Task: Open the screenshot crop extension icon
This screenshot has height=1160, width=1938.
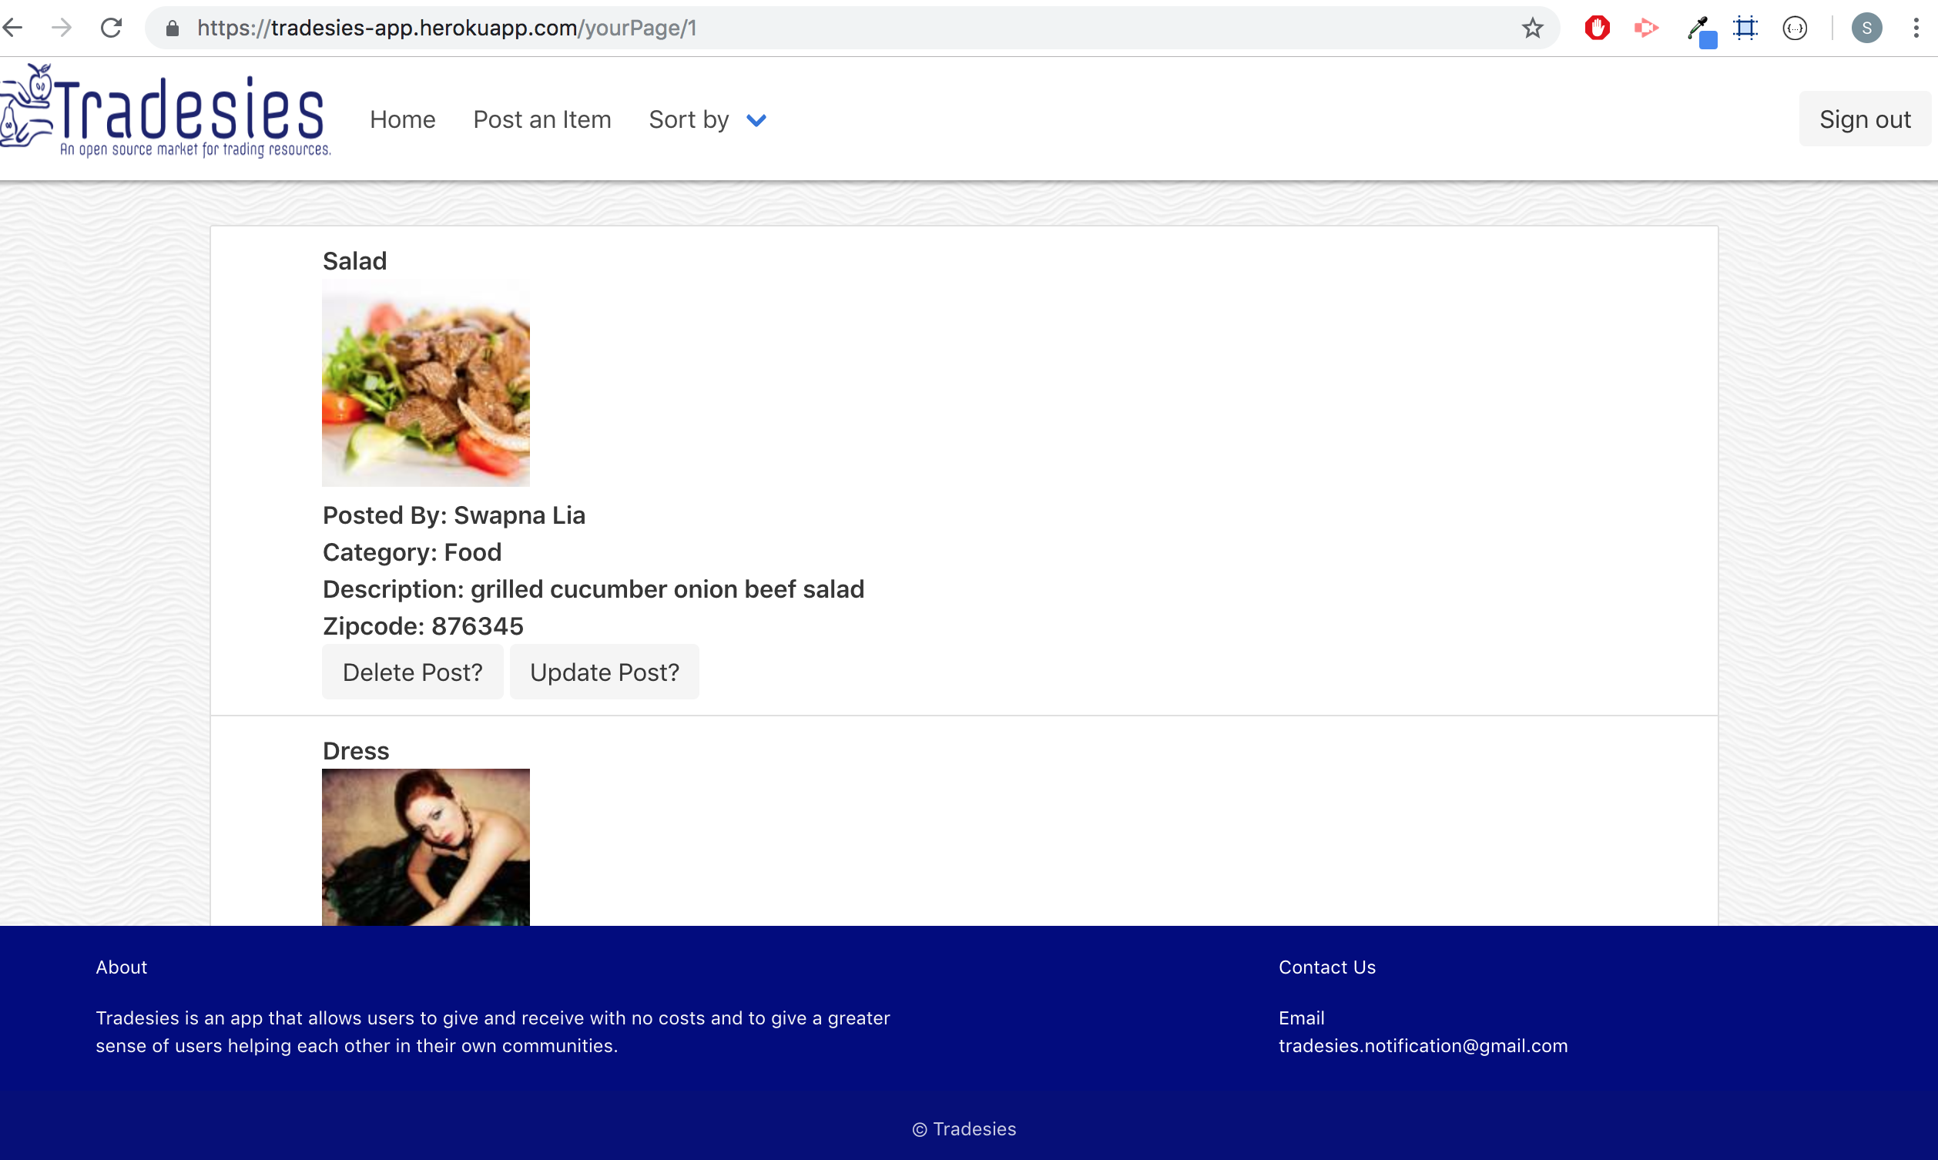Action: click(x=1745, y=28)
